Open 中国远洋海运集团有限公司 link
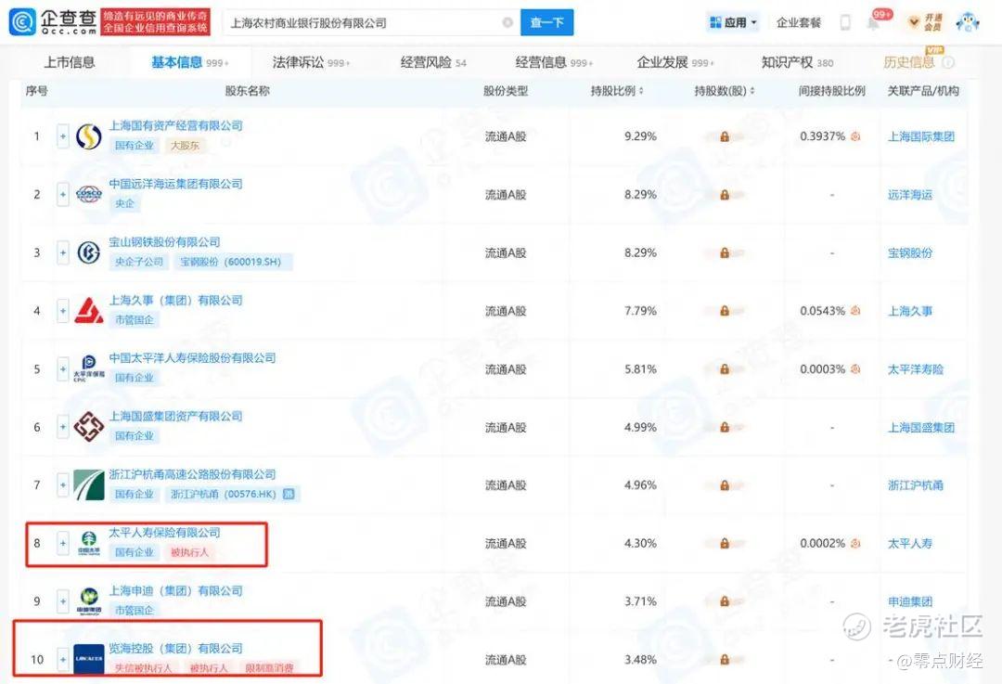Screen dimensions: 1002x684 [175, 184]
